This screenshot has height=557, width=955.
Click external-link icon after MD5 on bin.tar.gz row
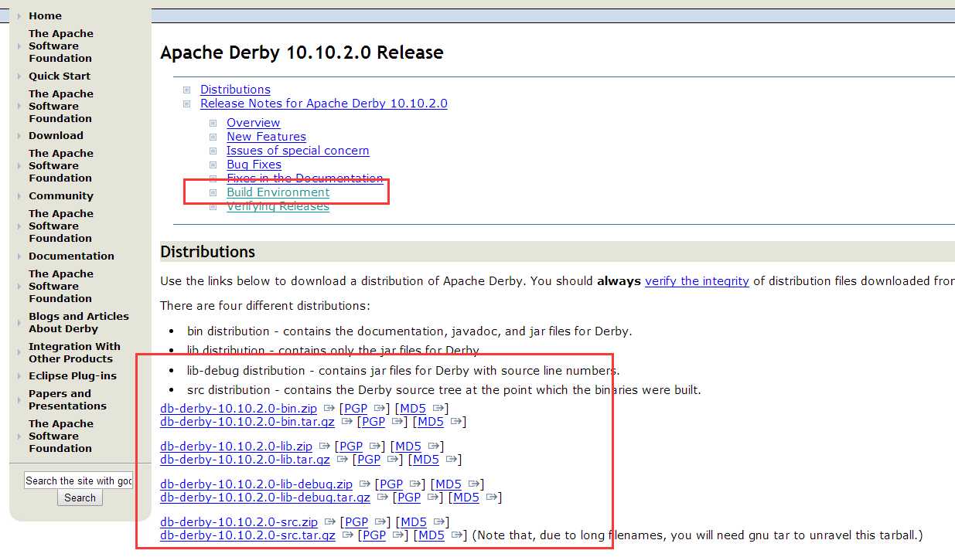pos(456,422)
